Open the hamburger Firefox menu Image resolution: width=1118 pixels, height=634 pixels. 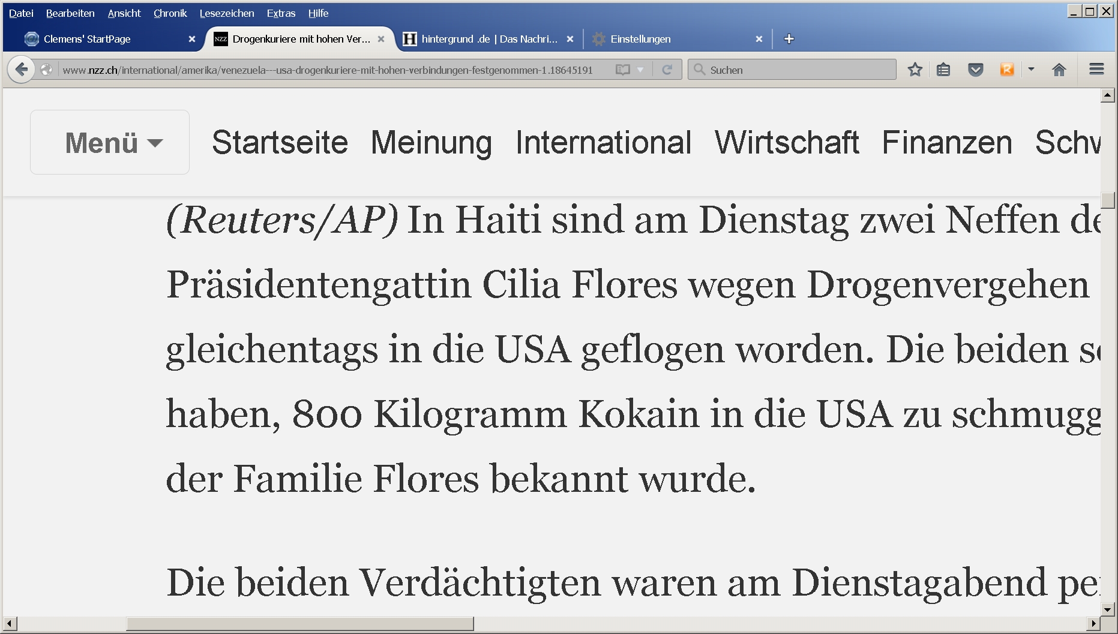coord(1096,70)
